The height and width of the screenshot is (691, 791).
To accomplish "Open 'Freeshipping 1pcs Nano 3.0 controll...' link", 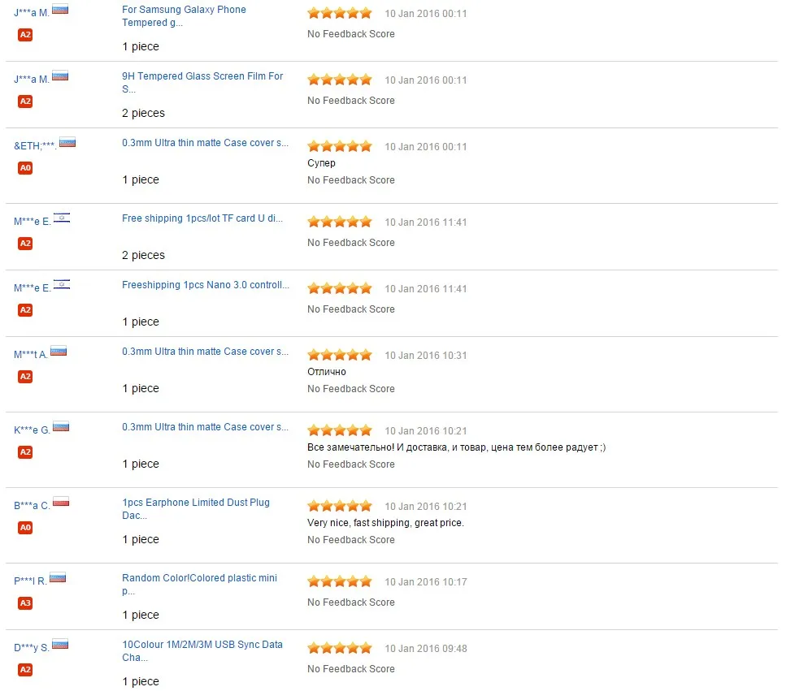I will pyautogui.click(x=206, y=285).
